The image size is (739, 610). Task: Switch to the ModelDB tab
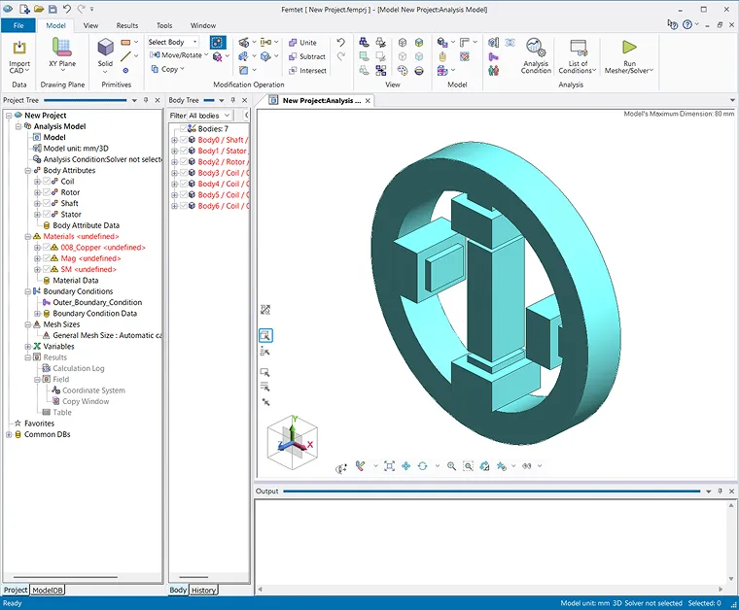coord(48,590)
